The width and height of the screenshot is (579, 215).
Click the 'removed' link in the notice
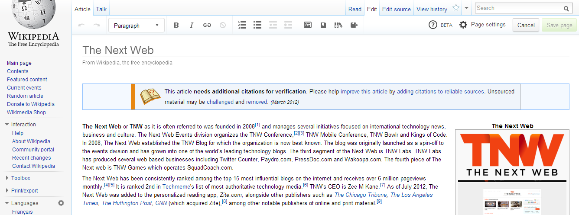click(257, 102)
